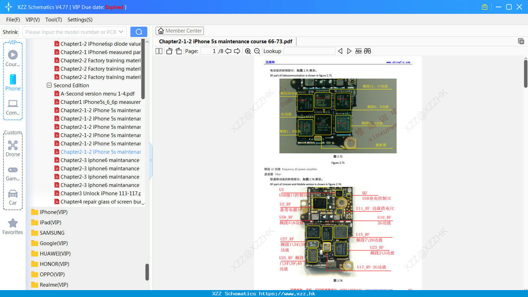
Task: Zoom in on the PDF
Action: 248,51
